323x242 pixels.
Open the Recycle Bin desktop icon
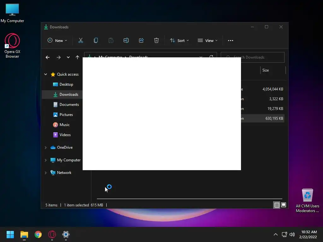308,200
